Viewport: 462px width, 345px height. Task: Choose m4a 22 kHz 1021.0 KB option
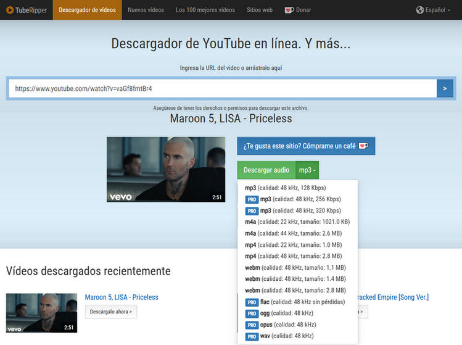point(297,222)
